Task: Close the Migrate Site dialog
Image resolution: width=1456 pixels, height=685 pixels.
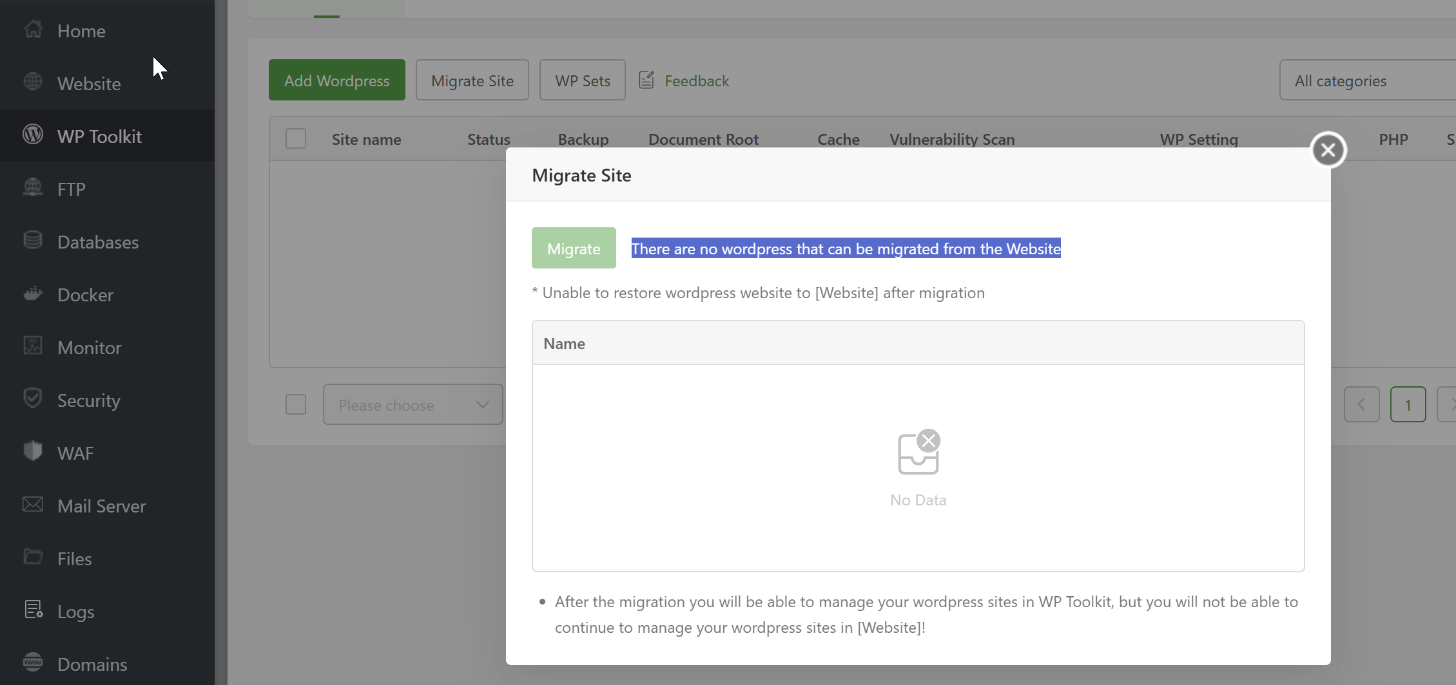Action: [x=1328, y=150]
